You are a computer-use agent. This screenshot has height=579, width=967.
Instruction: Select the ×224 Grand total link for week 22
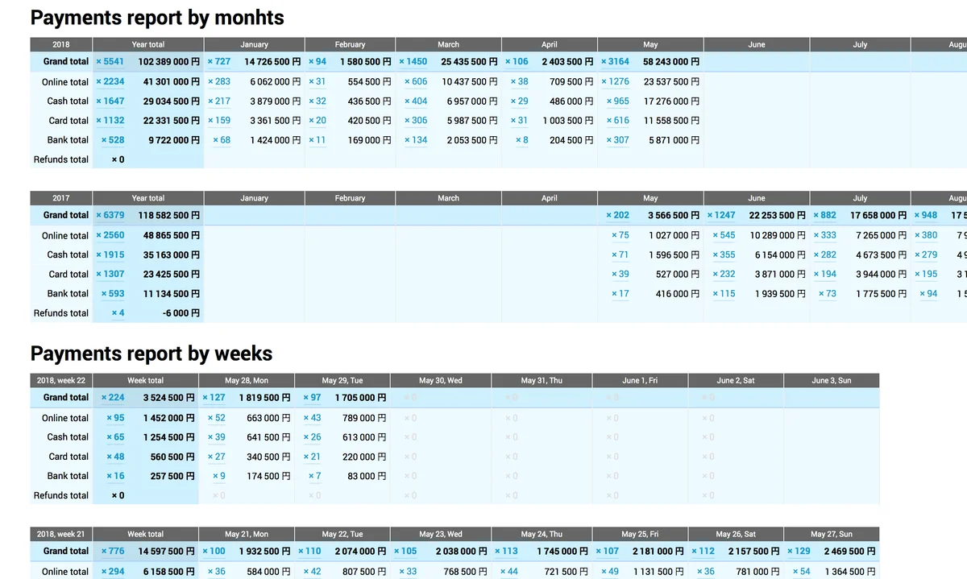[112, 397]
